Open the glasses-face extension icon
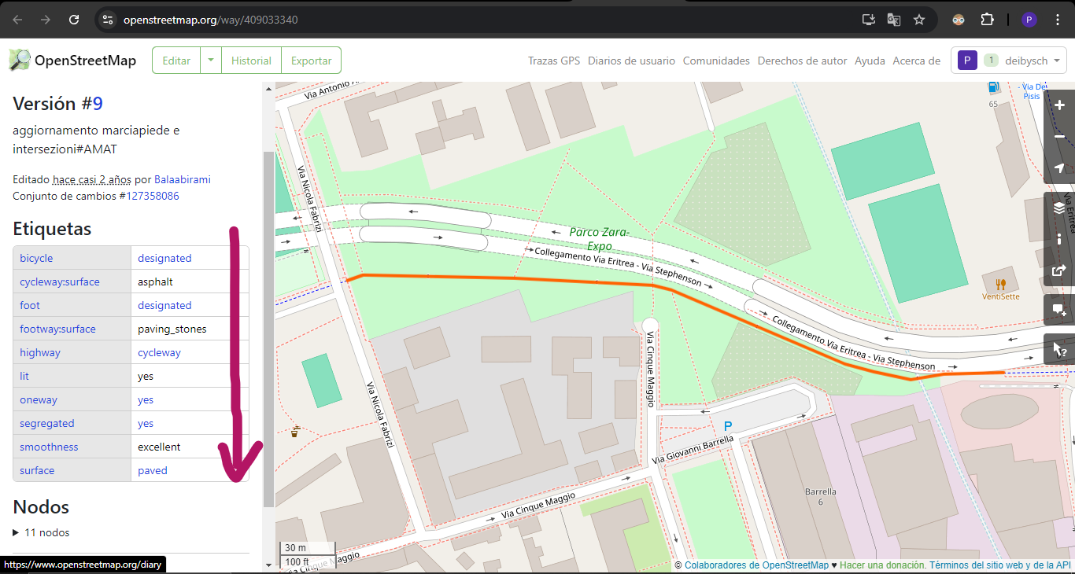This screenshot has height=574, width=1075. click(x=959, y=20)
